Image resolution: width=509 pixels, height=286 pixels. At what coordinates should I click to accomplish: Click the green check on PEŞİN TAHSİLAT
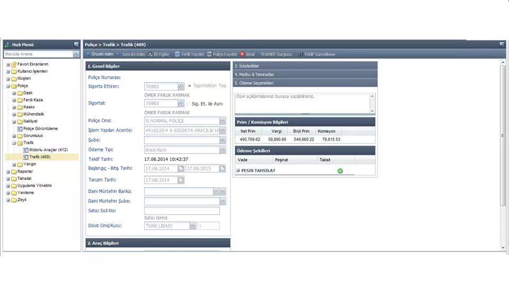(340, 171)
